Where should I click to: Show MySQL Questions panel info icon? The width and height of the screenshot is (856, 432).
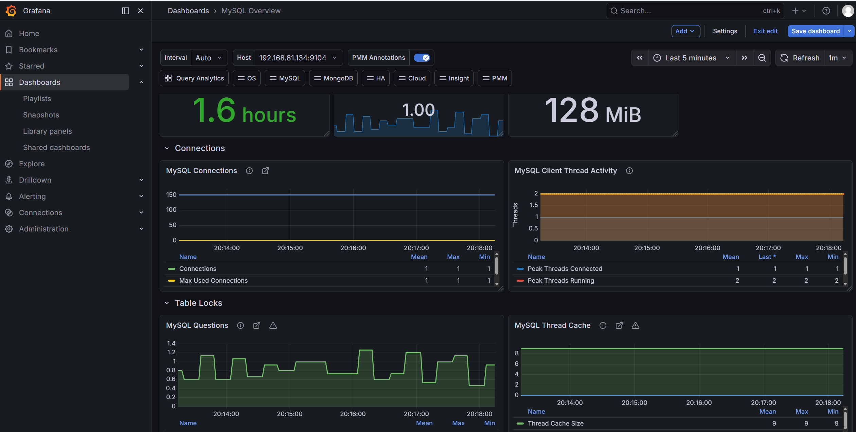point(240,325)
